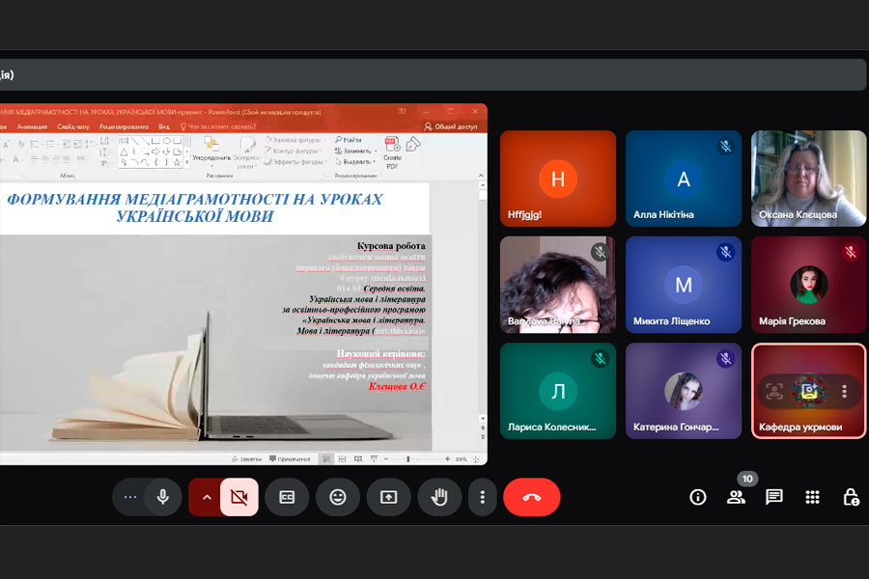Click the 'Что вы хотите сделать?' search box
The image size is (869, 579).
pos(218,126)
